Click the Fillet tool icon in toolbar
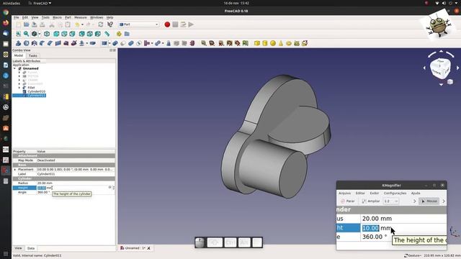This screenshot has width=461, height=259. [x=42, y=43]
